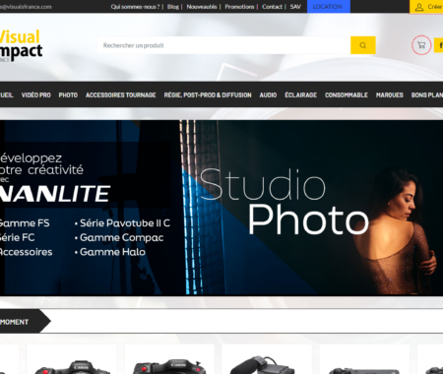
Task: Click the user account icon
Action: 419,7
